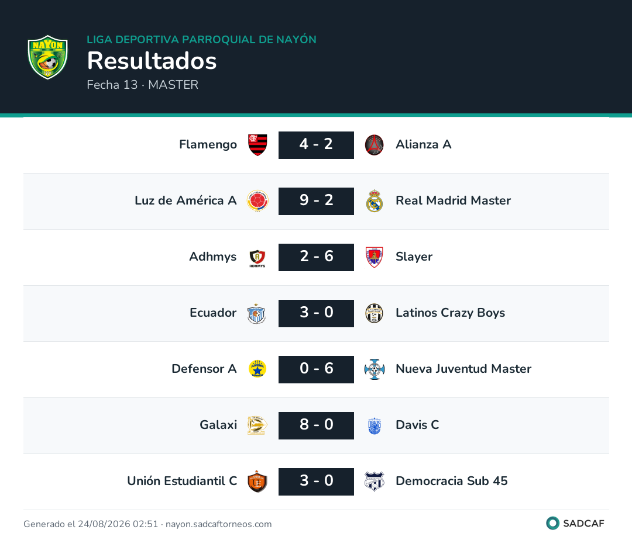Select the Galaxi 8 - 0 score box

pyautogui.click(x=316, y=425)
